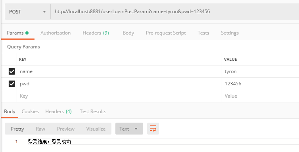Click the VALUE column header
The width and height of the screenshot is (299, 152).
(230, 60)
